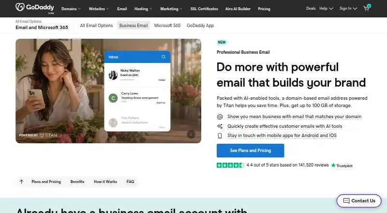Open SSL Certificates menu item
This screenshot has width=387, height=213.
click(204, 9)
